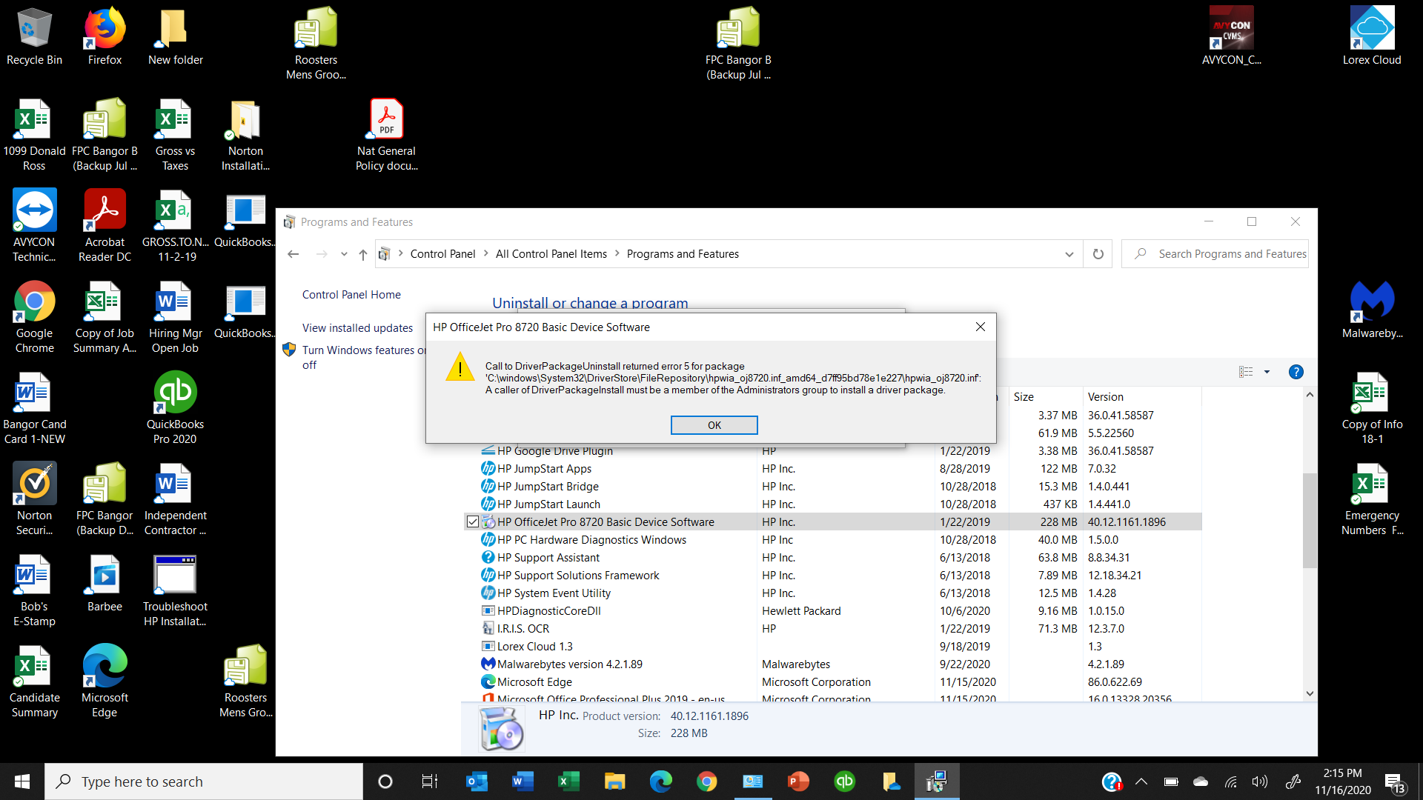Open the address bar history dropdown

1069,254
